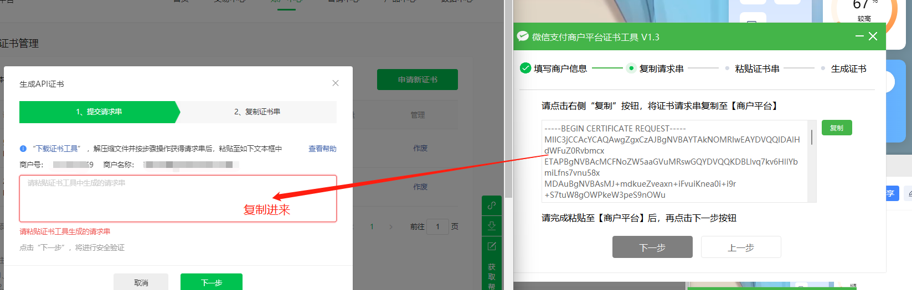The width and height of the screenshot is (912, 290).
Task: Select page 1 in the pagination
Action: click(372, 226)
